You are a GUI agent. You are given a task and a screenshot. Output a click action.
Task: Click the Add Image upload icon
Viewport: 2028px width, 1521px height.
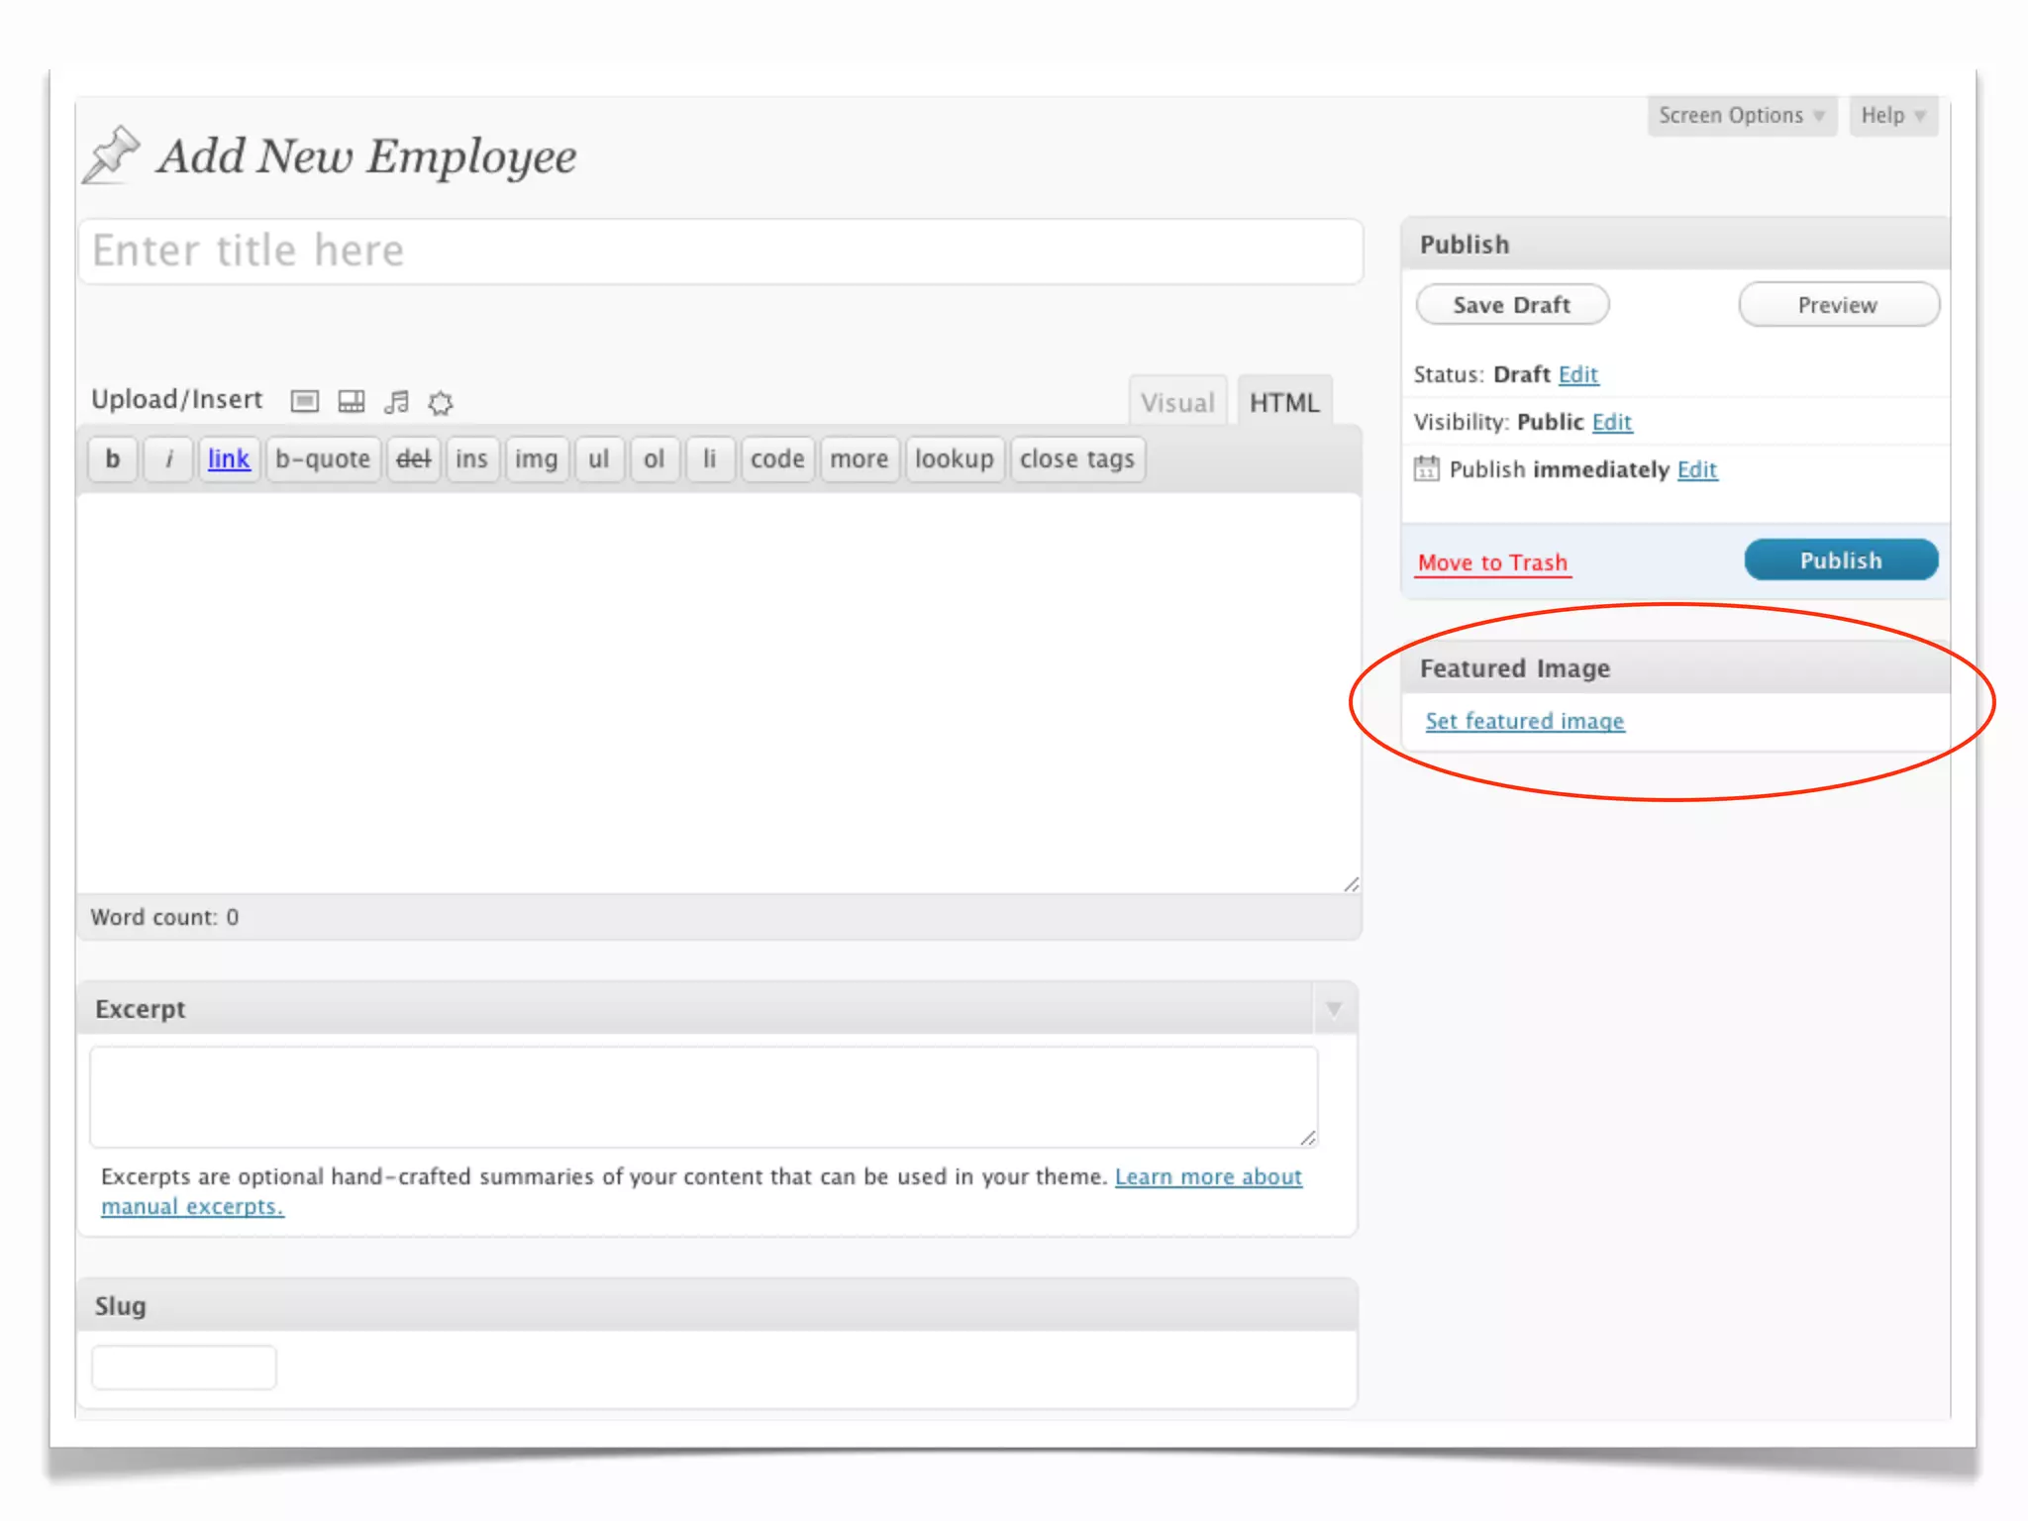tap(304, 401)
